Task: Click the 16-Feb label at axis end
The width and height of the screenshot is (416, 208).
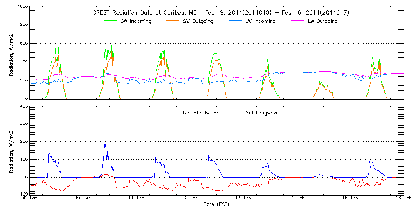Action: pos(404,198)
